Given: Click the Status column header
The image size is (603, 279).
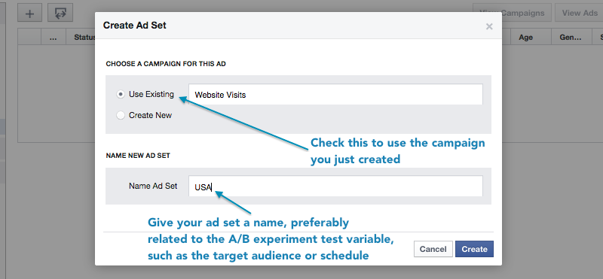Looking at the screenshot, I should (81, 38).
